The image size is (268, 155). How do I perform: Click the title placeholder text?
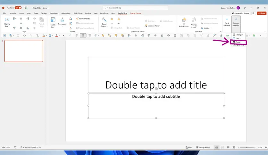pyautogui.click(x=156, y=85)
